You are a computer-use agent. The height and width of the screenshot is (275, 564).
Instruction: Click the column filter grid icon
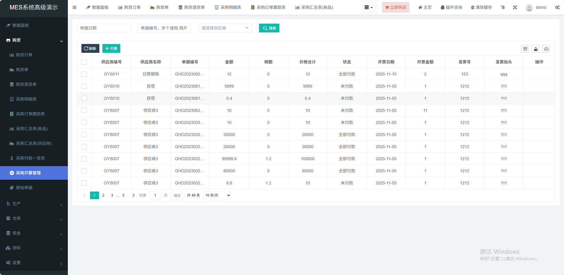click(x=525, y=49)
